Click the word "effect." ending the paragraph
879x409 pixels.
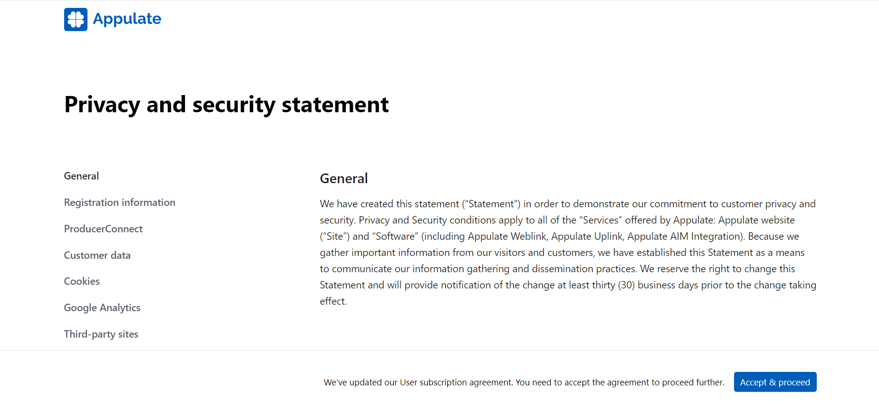[x=333, y=301]
